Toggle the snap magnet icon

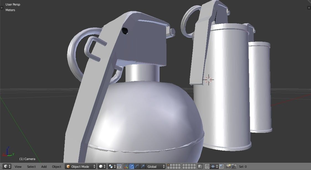[207, 166]
